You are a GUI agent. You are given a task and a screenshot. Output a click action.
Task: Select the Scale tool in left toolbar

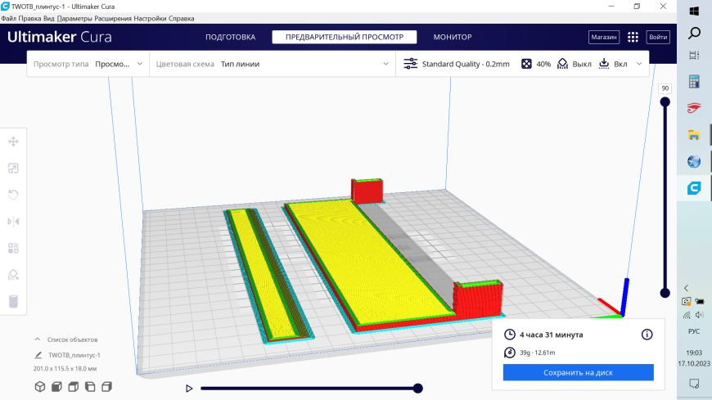pyautogui.click(x=13, y=169)
